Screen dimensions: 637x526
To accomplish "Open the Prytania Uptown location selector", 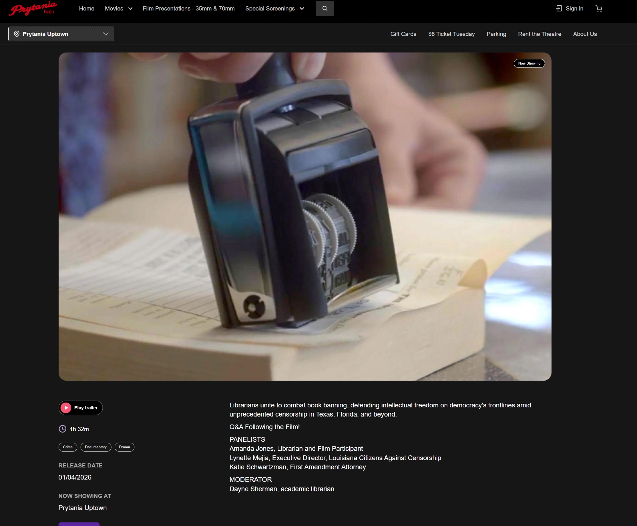I will 61,34.
